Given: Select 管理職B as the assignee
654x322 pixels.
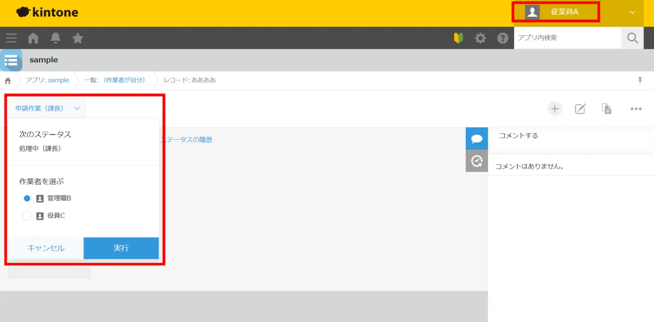Looking at the screenshot, I should 27,198.
